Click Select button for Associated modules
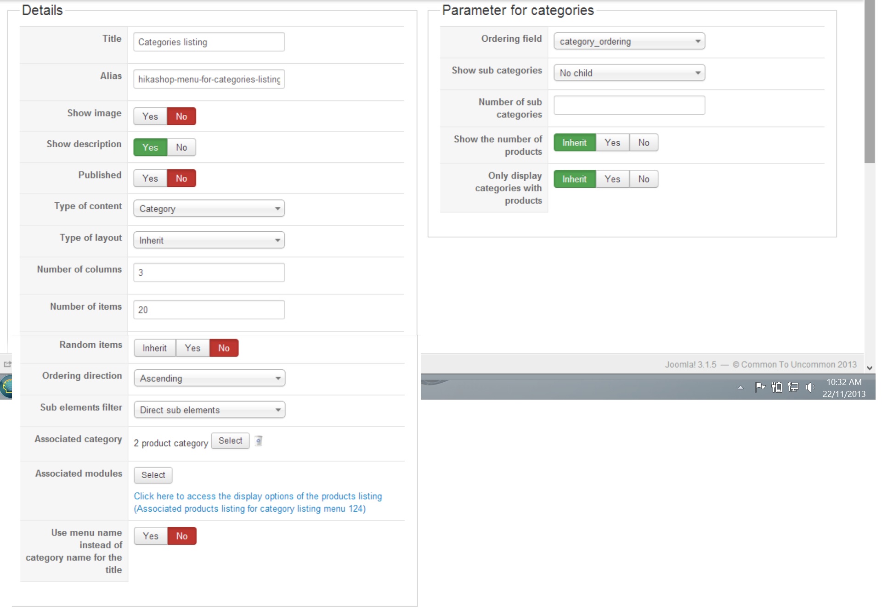The width and height of the screenshot is (882, 613). point(153,475)
